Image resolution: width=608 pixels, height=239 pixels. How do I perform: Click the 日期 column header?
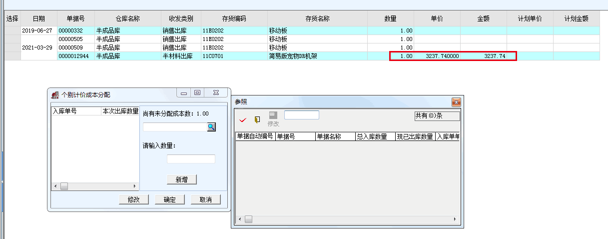click(x=39, y=18)
